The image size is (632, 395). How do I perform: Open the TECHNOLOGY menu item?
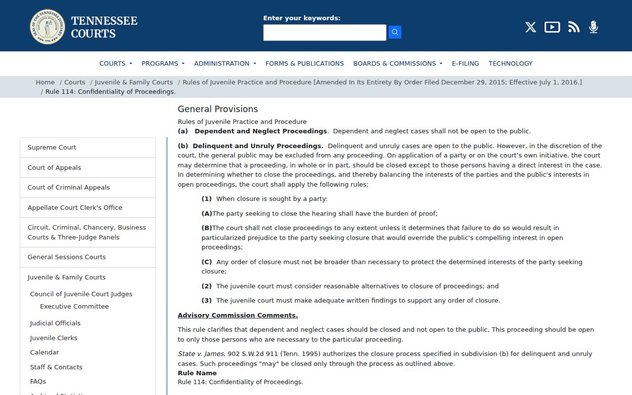[x=511, y=63]
